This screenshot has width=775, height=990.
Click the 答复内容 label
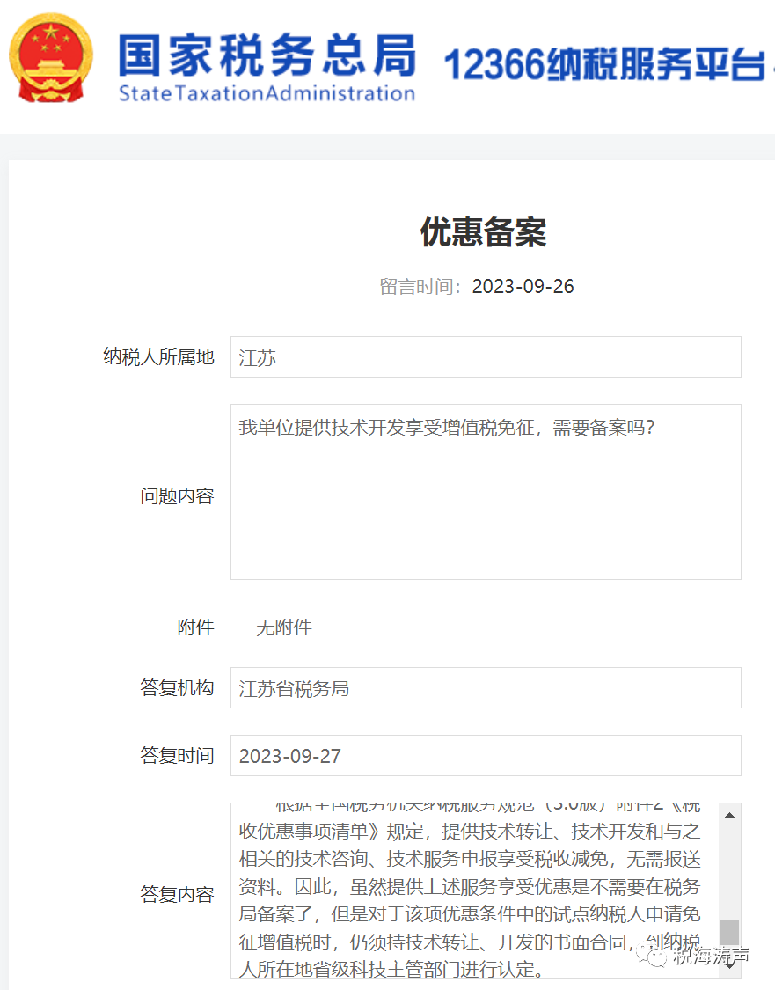pyautogui.click(x=177, y=895)
